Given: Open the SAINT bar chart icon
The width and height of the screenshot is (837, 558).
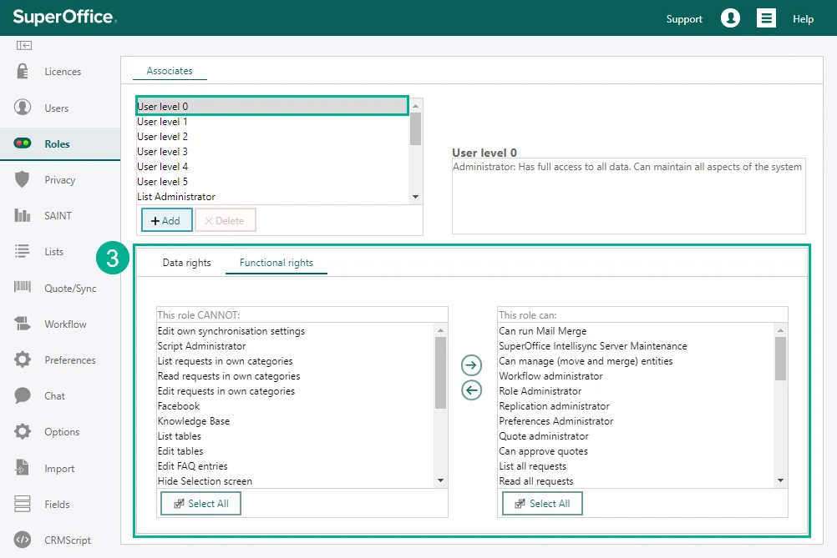Looking at the screenshot, I should pyautogui.click(x=23, y=215).
